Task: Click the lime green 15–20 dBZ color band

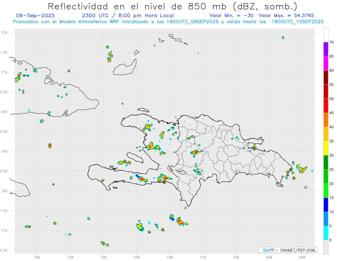Action: [x=326, y=191]
